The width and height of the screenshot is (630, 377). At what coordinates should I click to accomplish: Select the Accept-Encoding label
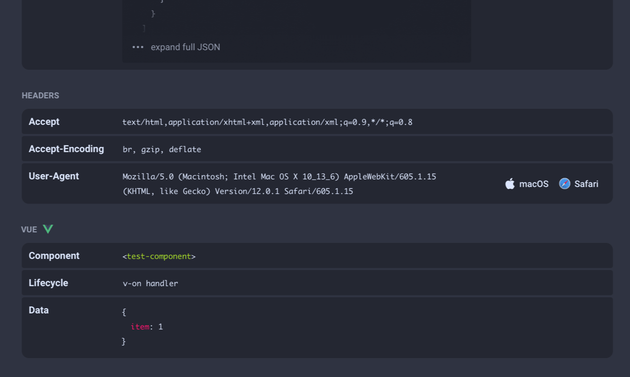[x=66, y=149]
